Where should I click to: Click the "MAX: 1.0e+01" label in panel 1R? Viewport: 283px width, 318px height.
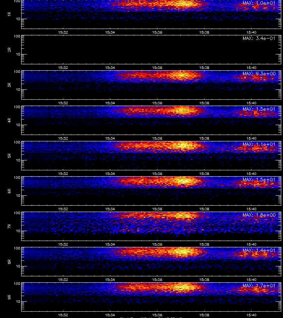point(259,3)
